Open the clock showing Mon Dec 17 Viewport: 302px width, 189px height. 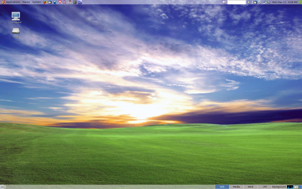tap(285, 2)
